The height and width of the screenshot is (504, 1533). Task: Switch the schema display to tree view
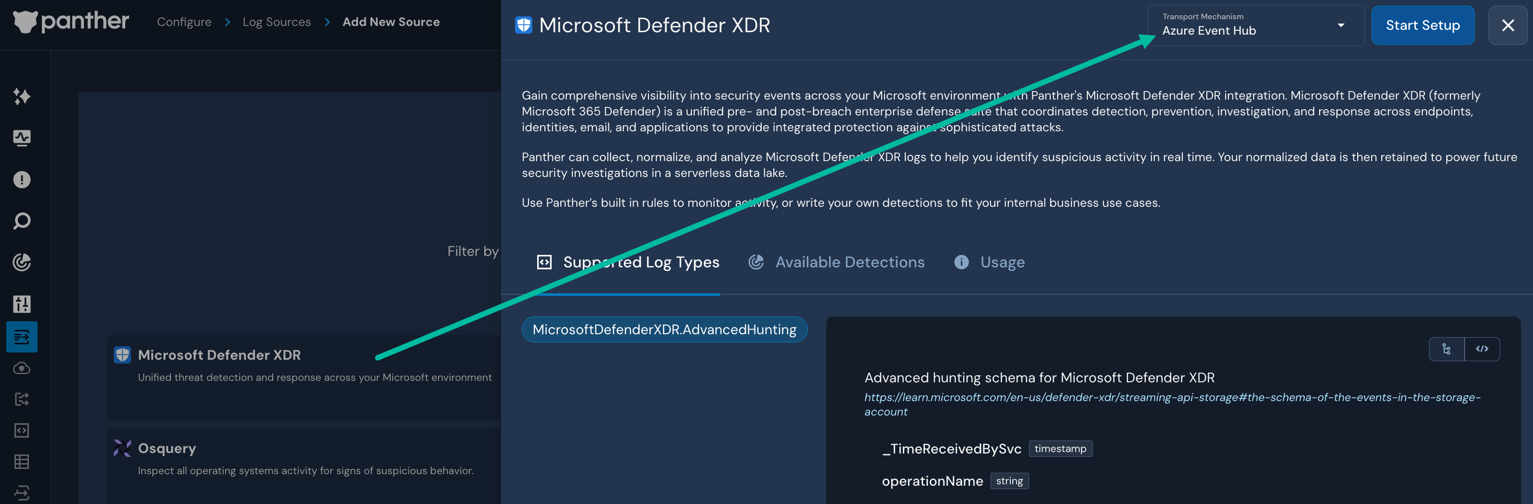coord(1447,350)
